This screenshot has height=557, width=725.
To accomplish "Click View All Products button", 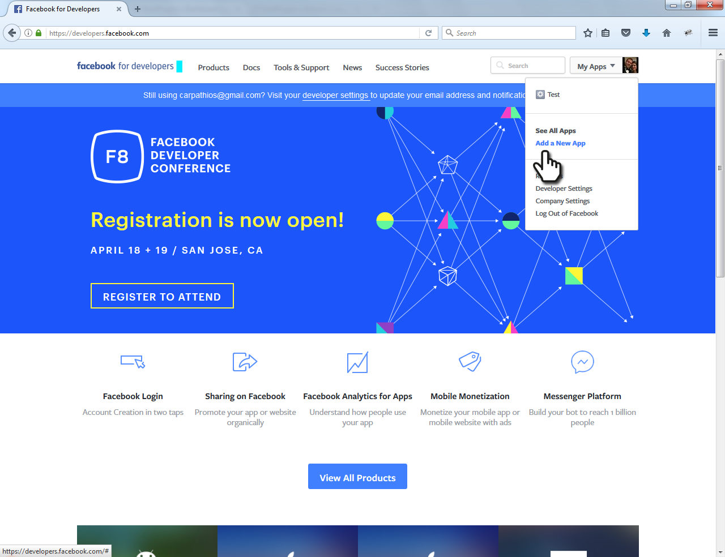I will tap(357, 477).
